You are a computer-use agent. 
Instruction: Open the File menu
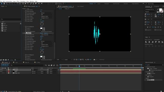click(x=1, y=1)
